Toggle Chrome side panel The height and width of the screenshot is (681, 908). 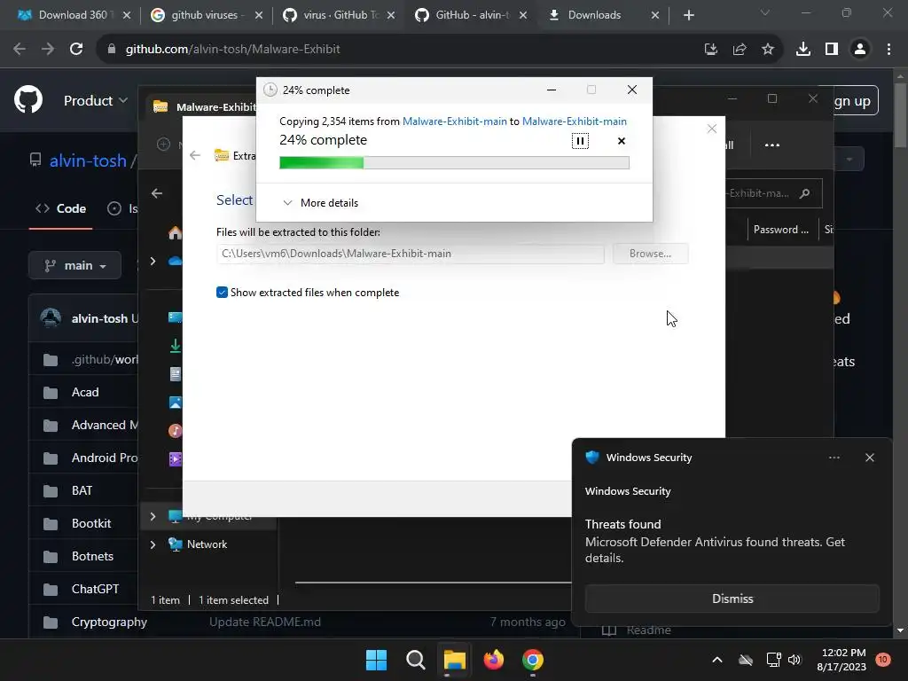pos(832,50)
